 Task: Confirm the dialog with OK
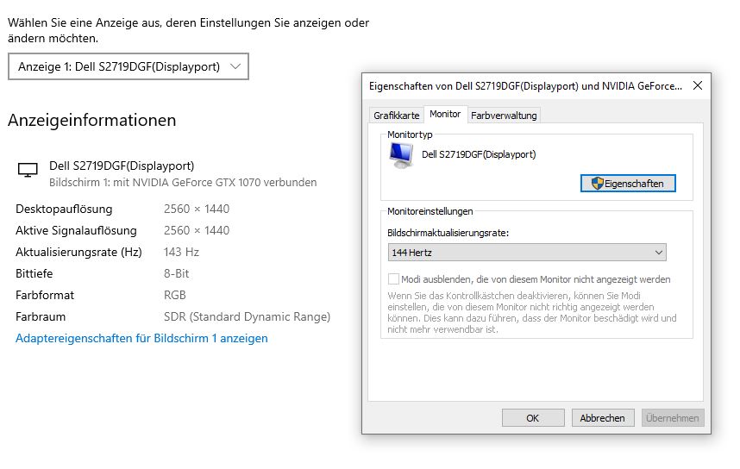click(533, 418)
